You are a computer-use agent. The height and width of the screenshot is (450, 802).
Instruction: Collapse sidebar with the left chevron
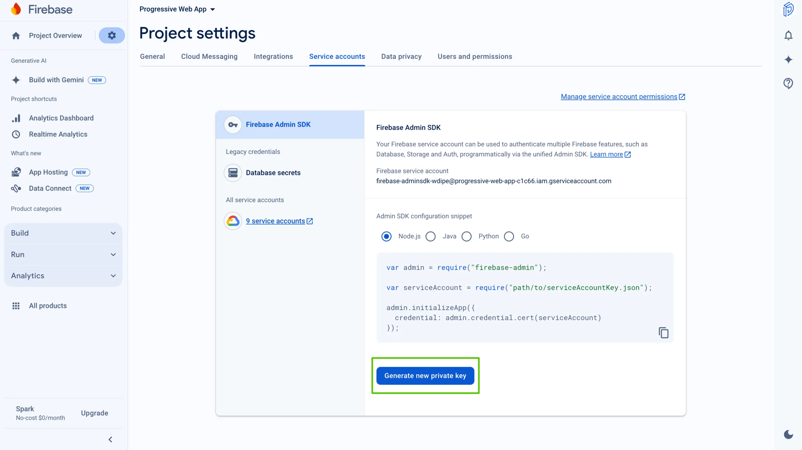point(110,440)
